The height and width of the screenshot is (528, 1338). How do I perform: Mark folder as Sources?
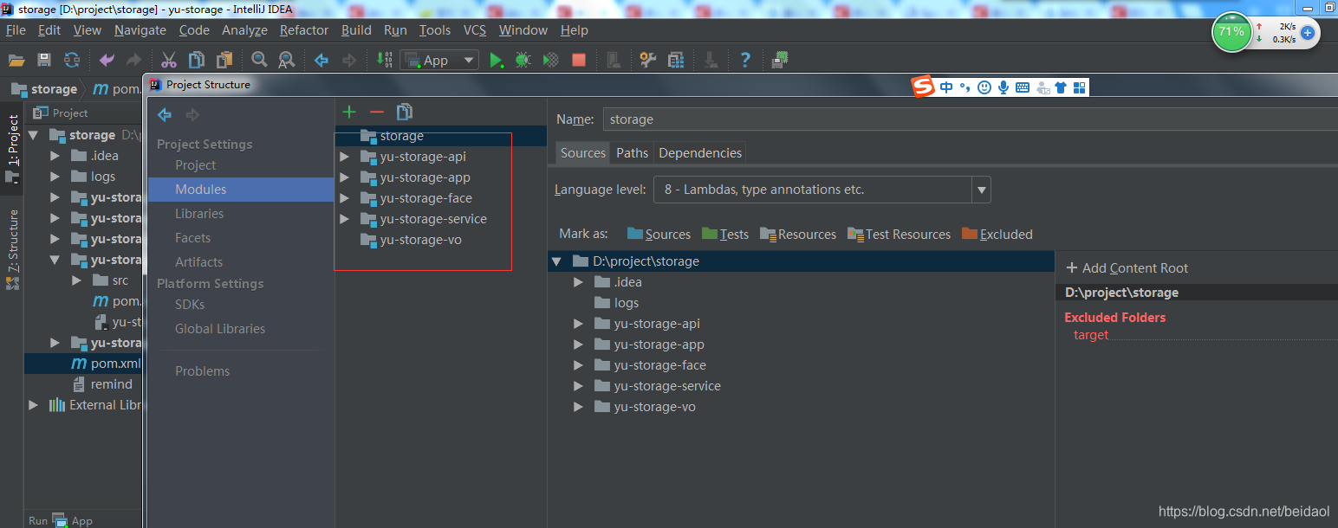click(x=659, y=234)
